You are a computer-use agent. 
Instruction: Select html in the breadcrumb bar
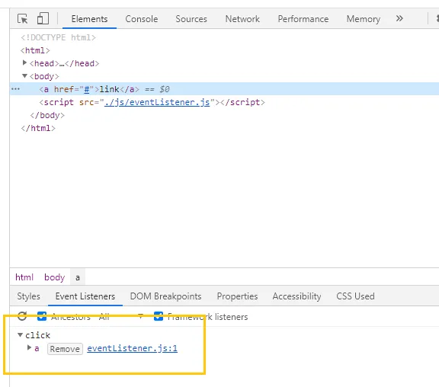pos(24,277)
